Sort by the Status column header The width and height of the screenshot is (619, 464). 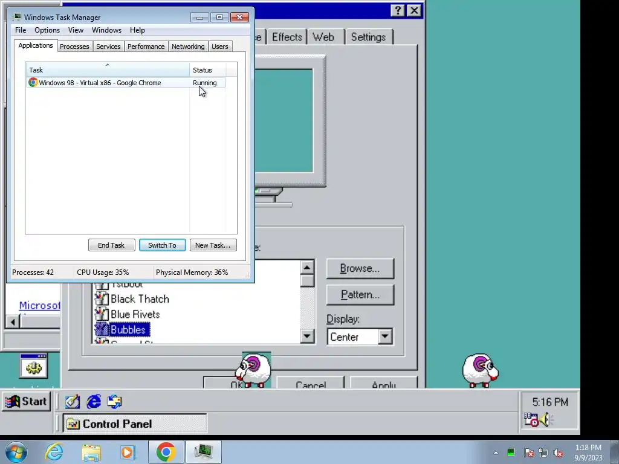coord(207,70)
